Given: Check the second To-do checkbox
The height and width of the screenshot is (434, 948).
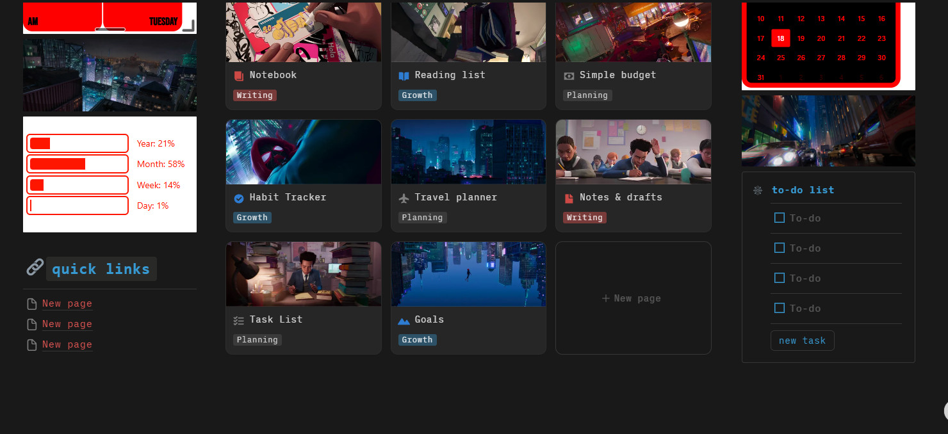Looking at the screenshot, I should (780, 248).
